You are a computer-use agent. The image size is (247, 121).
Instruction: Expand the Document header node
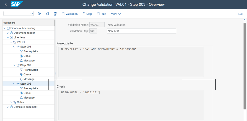[x=8, y=33]
